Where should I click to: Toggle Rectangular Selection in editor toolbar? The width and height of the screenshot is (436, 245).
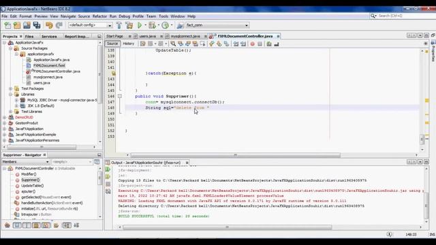(203, 44)
